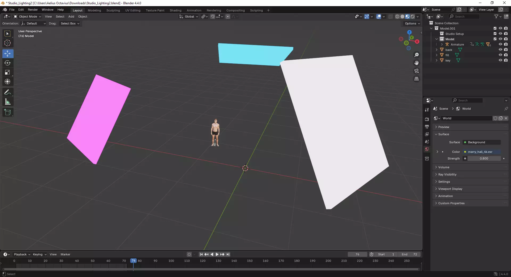Choose the Move tool
Screen dimensions: 511x277
7,54
